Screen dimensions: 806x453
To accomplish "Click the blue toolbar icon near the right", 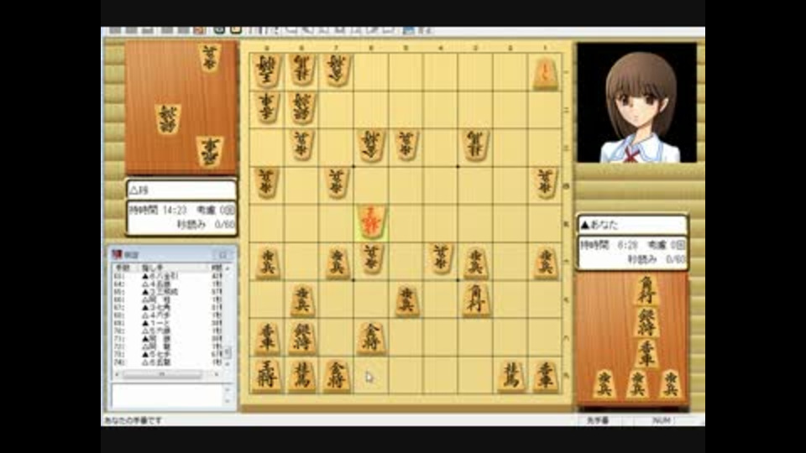I will (x=408, y=30).
